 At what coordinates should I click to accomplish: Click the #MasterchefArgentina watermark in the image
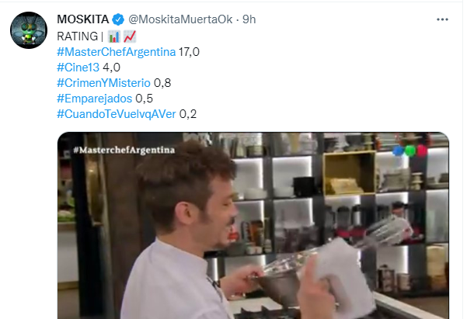click(x=124, y=150)
